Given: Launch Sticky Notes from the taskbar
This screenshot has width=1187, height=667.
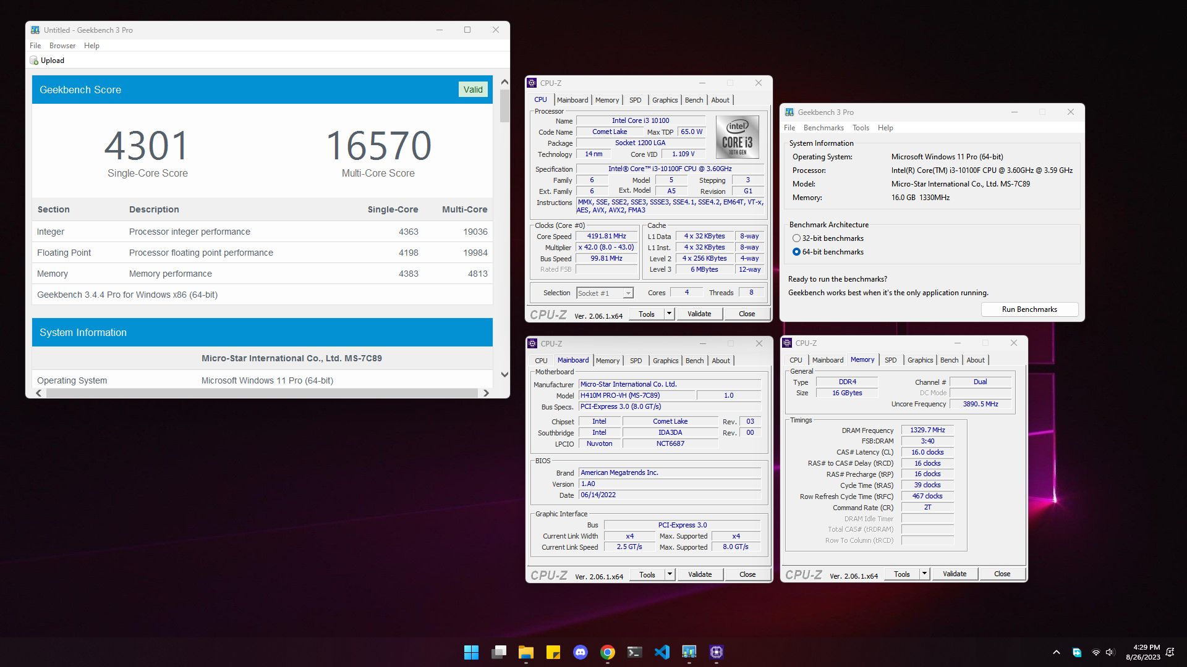Looking at the screenshot, I should pyautogui.click(x=553, y=652).
